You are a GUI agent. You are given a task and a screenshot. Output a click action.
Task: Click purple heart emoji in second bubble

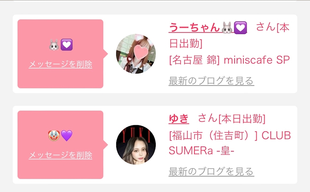coord(67,136)
